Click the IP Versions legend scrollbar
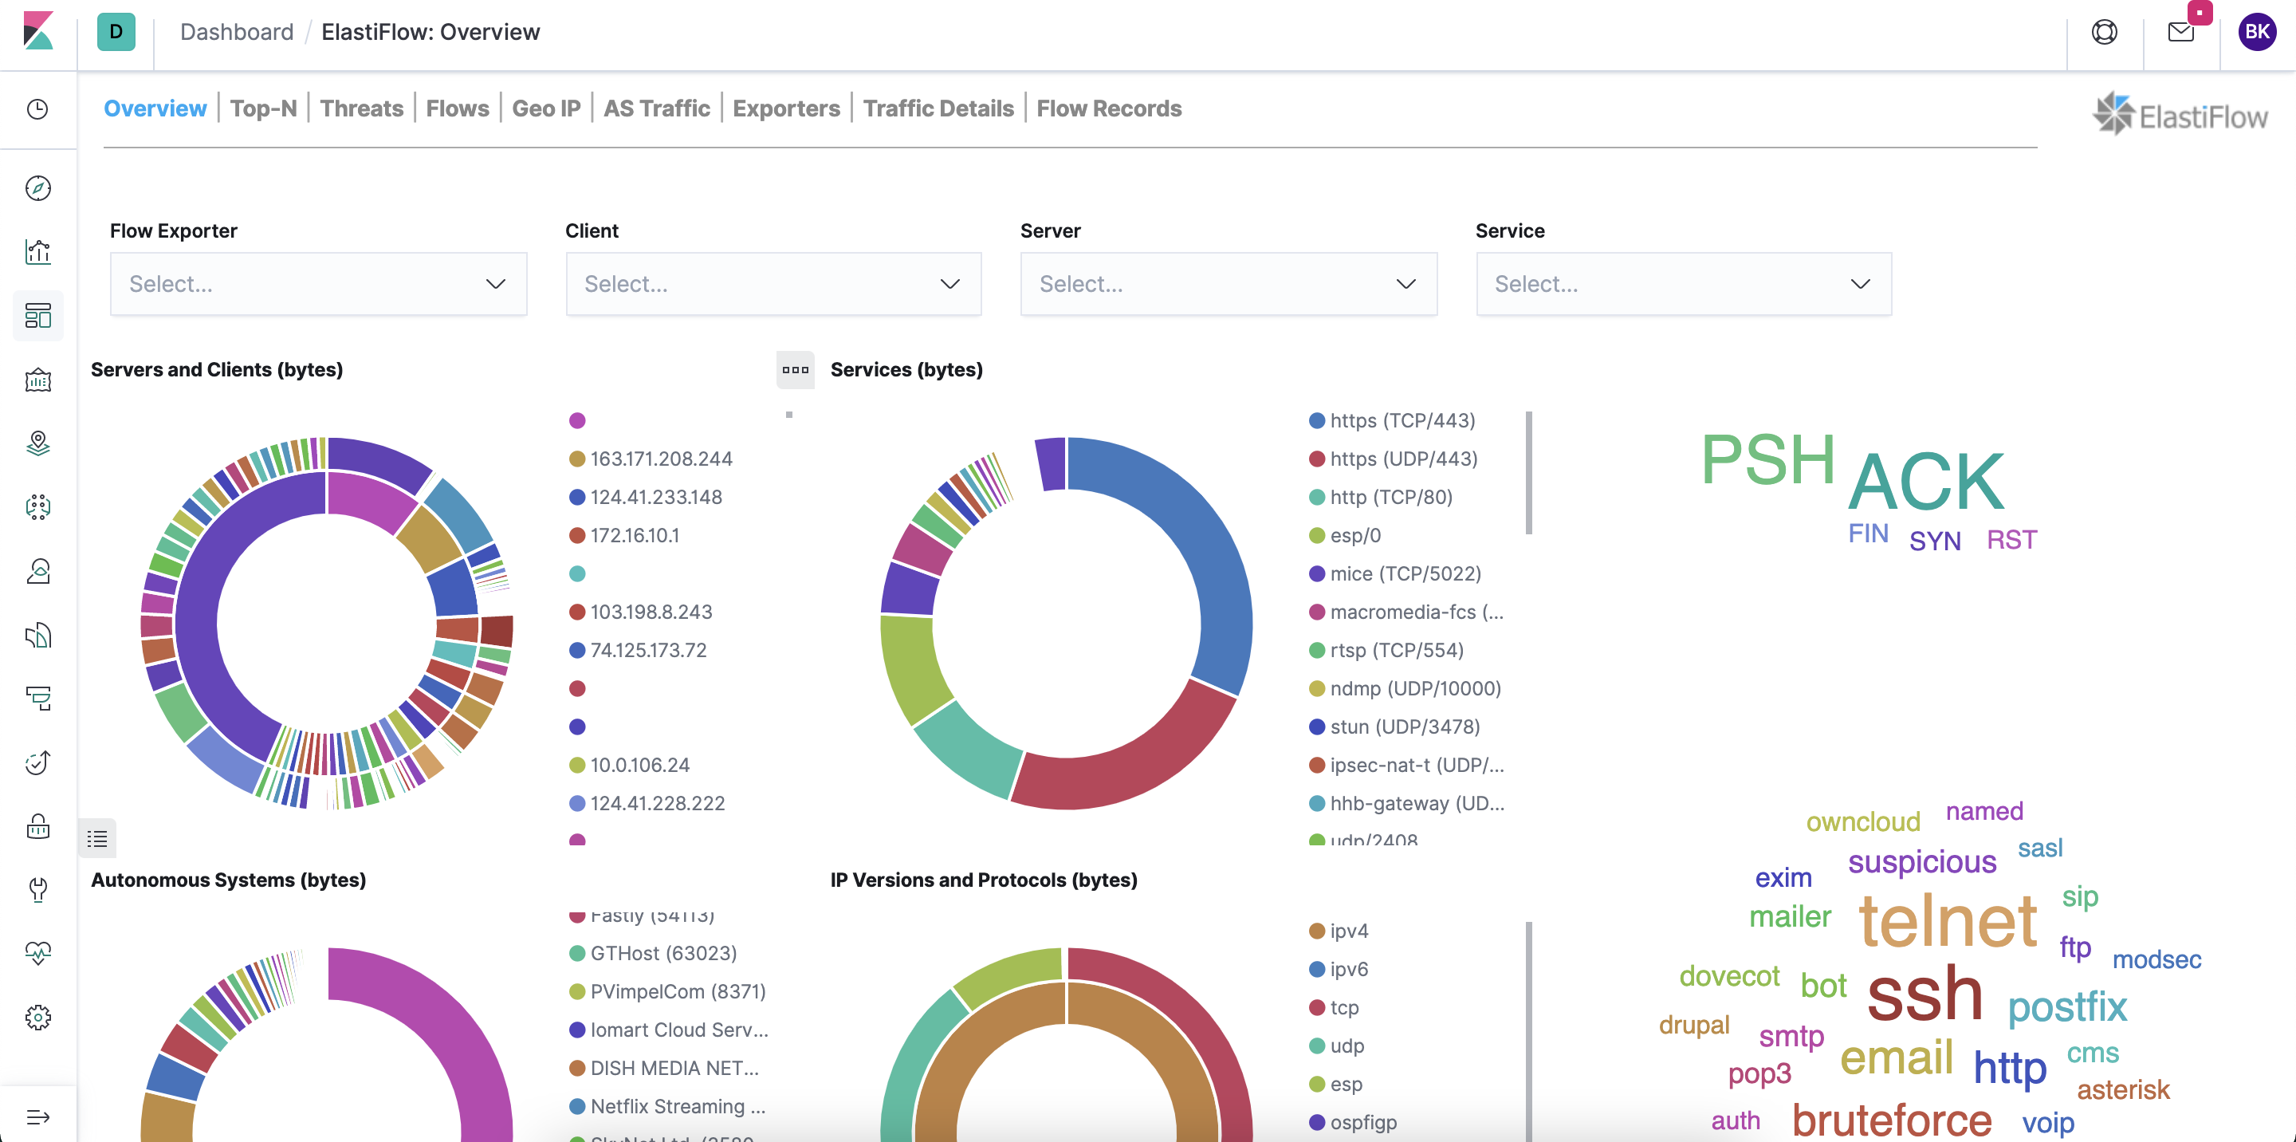2296x1142 pixels. coord(1528,1031)
